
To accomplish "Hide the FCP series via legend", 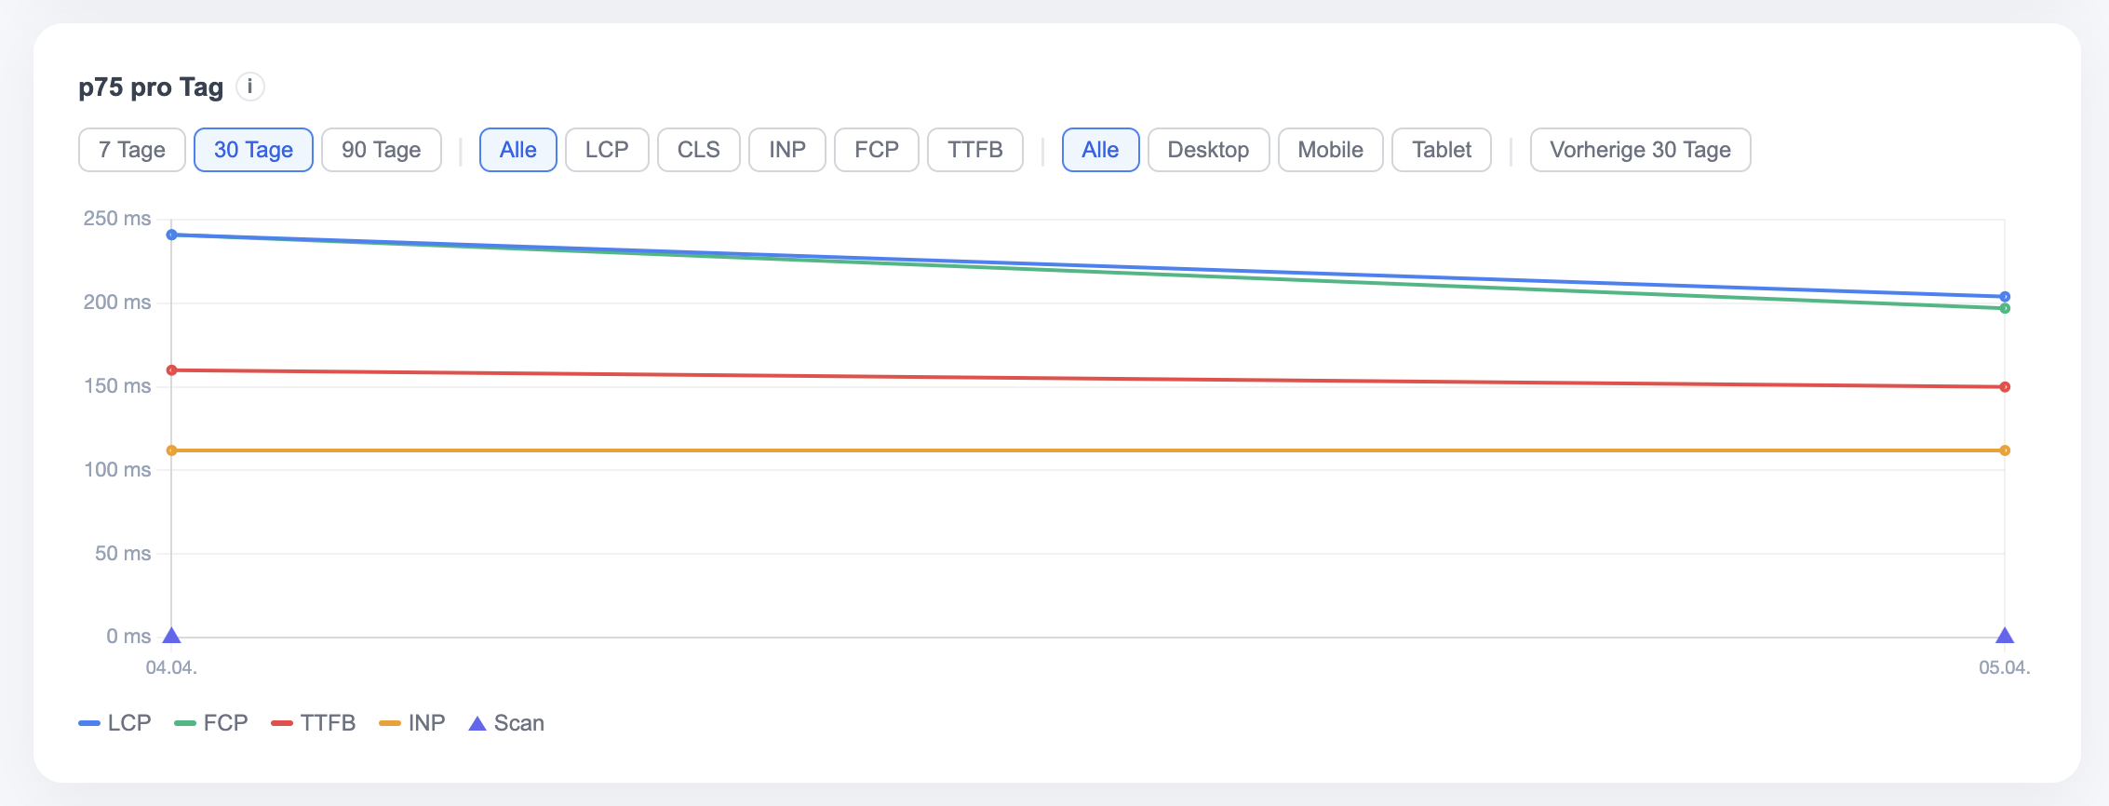I will point(211,723).
